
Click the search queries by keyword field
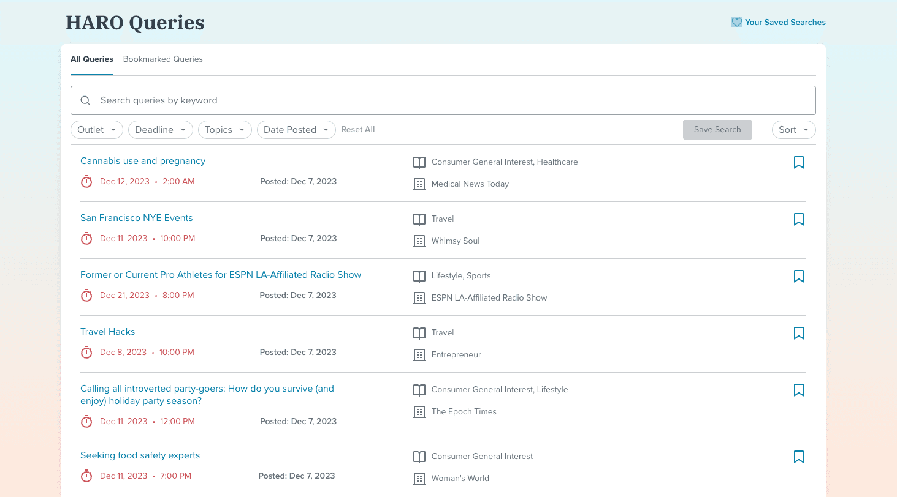click(x=443, y=100)
